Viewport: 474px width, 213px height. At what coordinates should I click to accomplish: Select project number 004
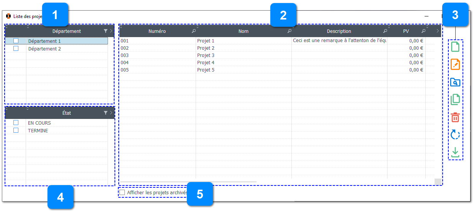124,62
